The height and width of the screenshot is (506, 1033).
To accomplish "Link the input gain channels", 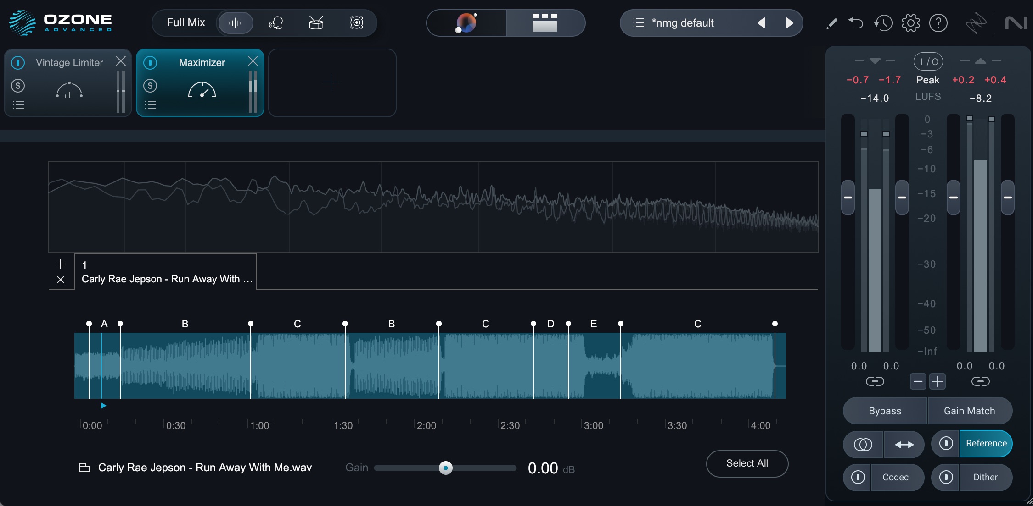I will click(x=875, y=381).
